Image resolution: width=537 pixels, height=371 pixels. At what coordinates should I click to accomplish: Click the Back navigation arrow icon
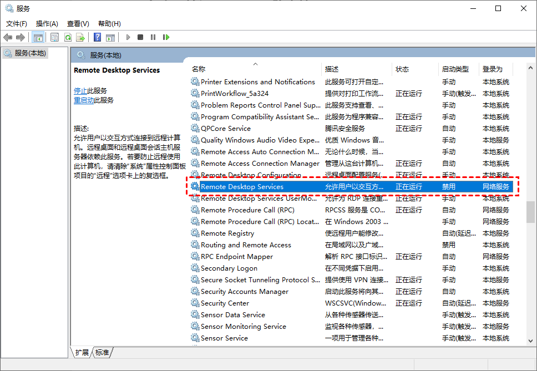tap(7, 37)
